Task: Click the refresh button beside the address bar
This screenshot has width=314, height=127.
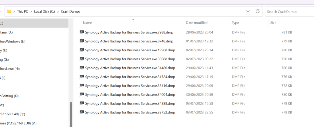Action: (x=258, y=11)
